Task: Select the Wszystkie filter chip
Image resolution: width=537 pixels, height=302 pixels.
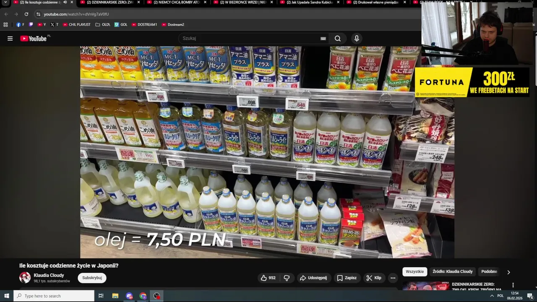Action: (415, 272)
